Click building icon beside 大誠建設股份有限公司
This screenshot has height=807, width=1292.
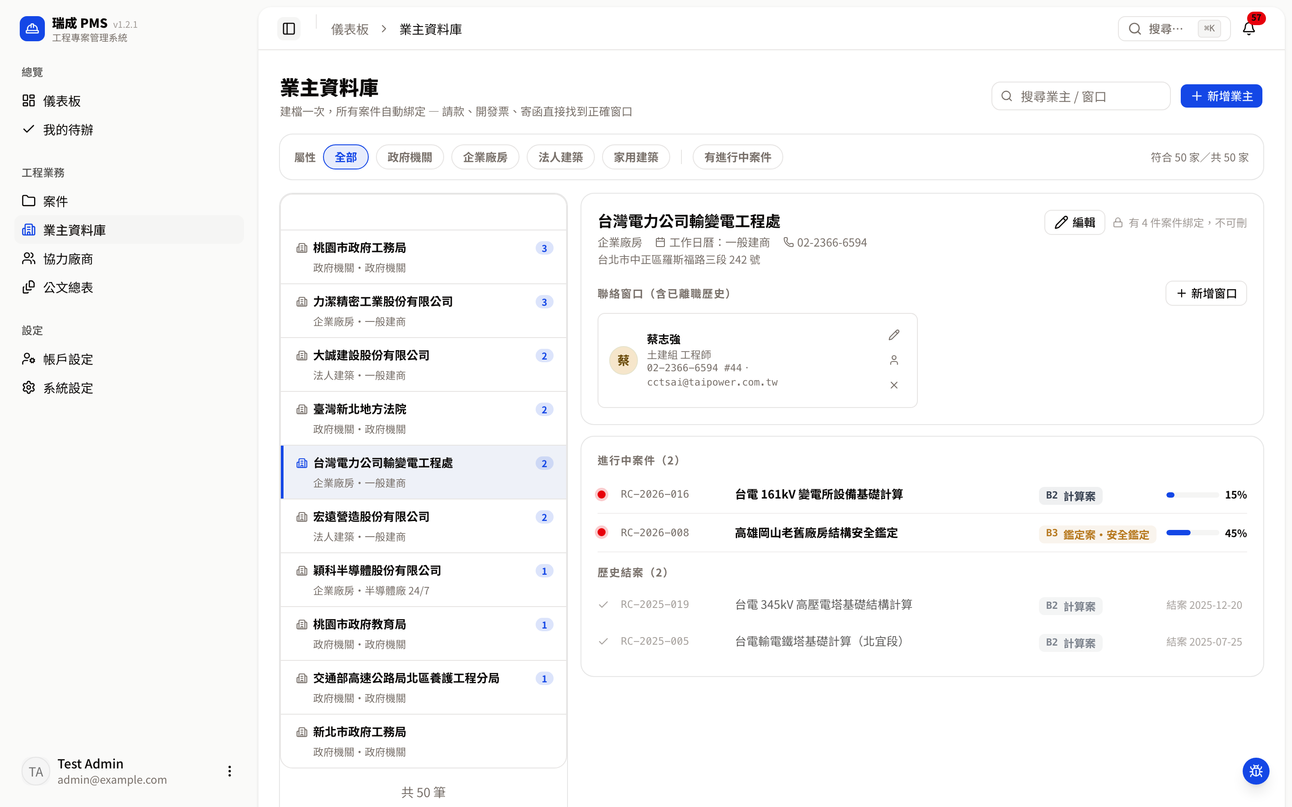(x=301, y=356)
